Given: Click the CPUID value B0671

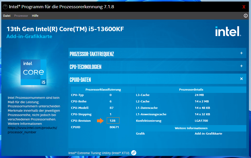Looking at the screenshot, I should pos(114,127).
